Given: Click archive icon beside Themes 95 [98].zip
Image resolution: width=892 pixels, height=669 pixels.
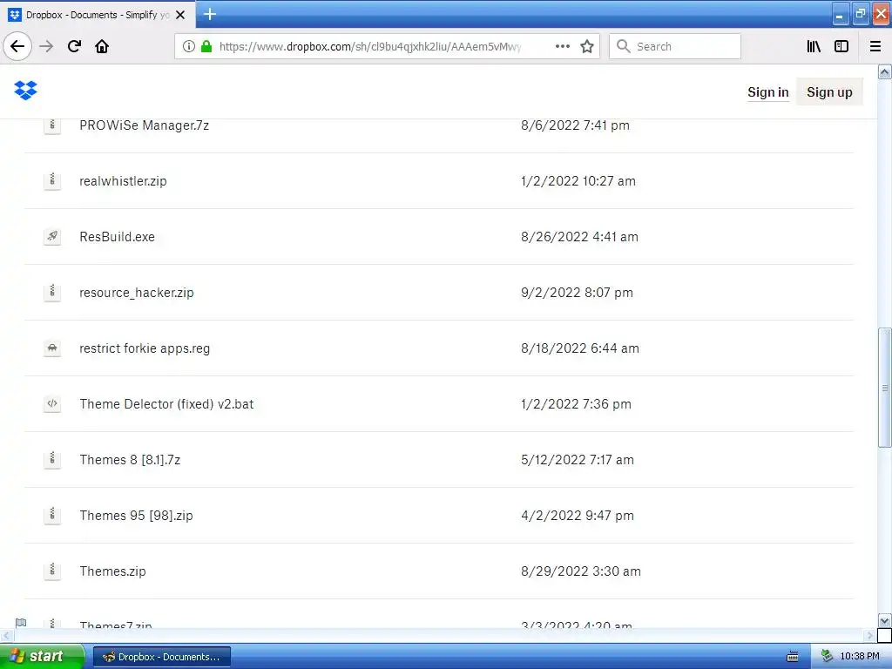Looking at the screenshot, I should (52, 515).
